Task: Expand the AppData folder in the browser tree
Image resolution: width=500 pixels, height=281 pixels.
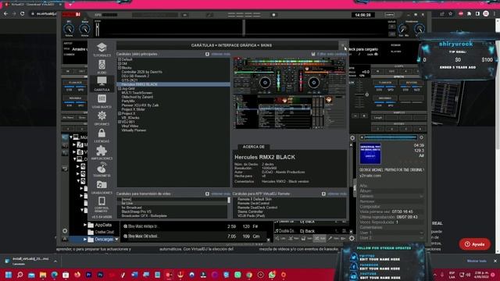Action: [85, 225]
